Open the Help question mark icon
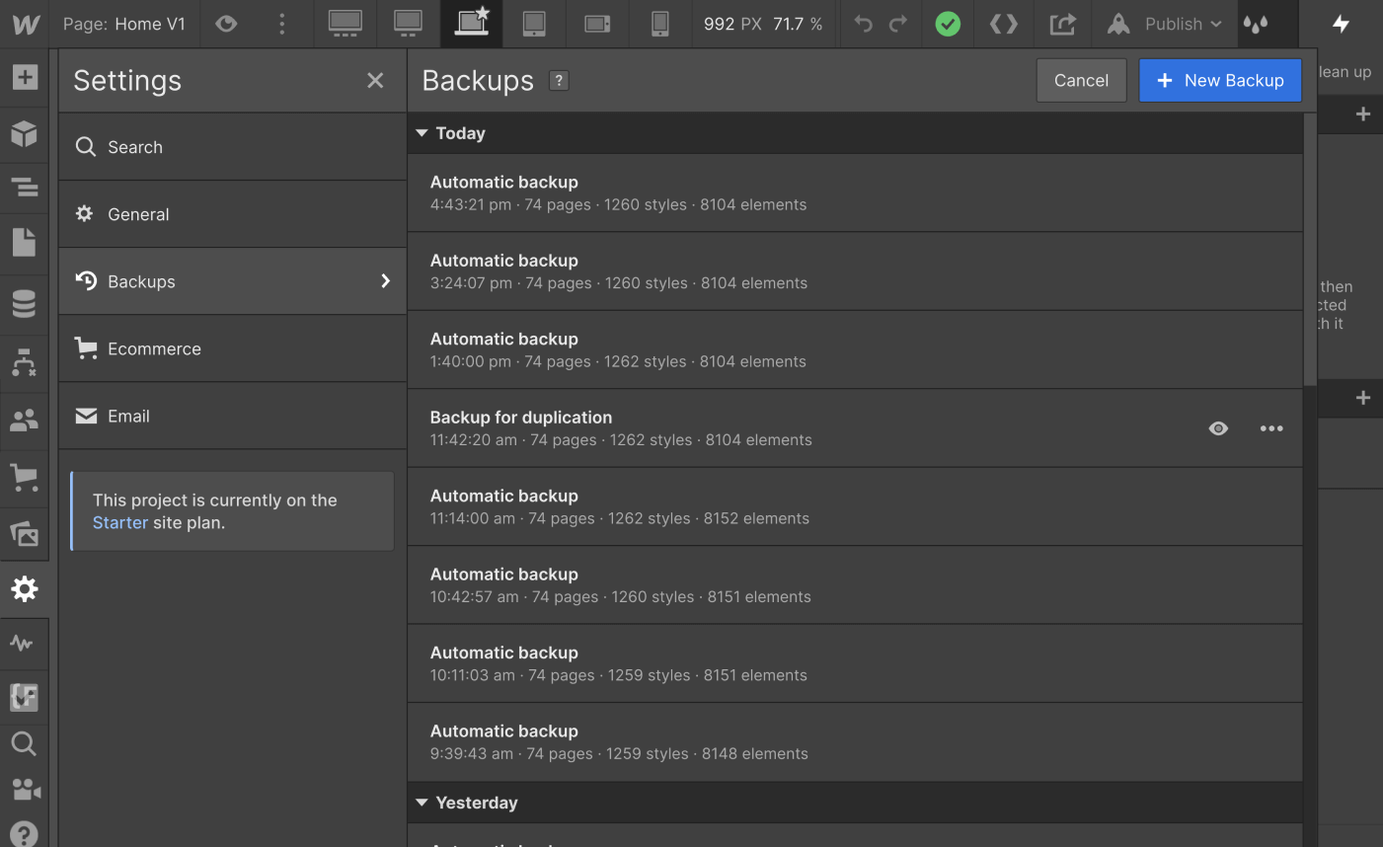 pyautogui.click(x=24, y=834)
